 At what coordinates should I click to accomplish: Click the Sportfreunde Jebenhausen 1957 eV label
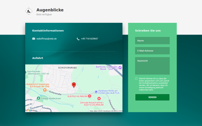click(x=38, y=73)
